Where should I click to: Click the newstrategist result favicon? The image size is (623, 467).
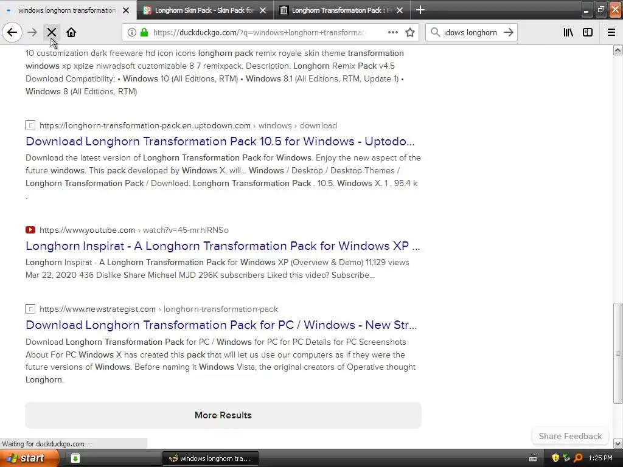click(30, 309)
